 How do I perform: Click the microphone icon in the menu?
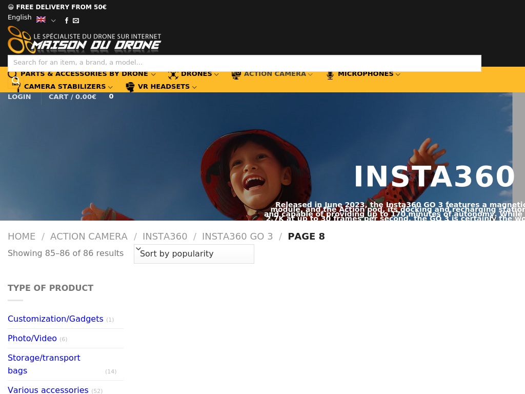point(330,75)
